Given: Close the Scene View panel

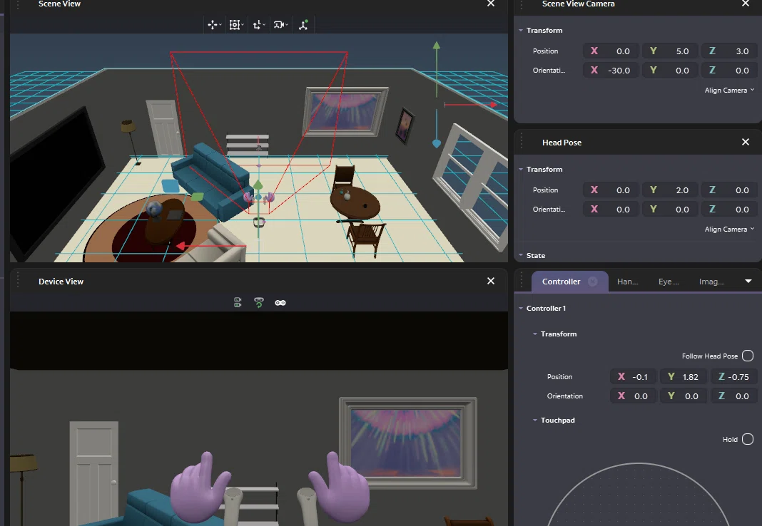Looking at the screenshot, I should click(491, 4).
